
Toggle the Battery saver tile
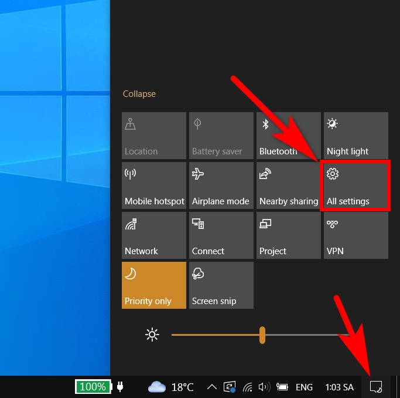tap(221, 136)
